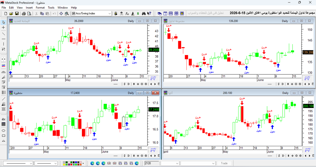Open the line style dropdown

(x=31, y=163)
